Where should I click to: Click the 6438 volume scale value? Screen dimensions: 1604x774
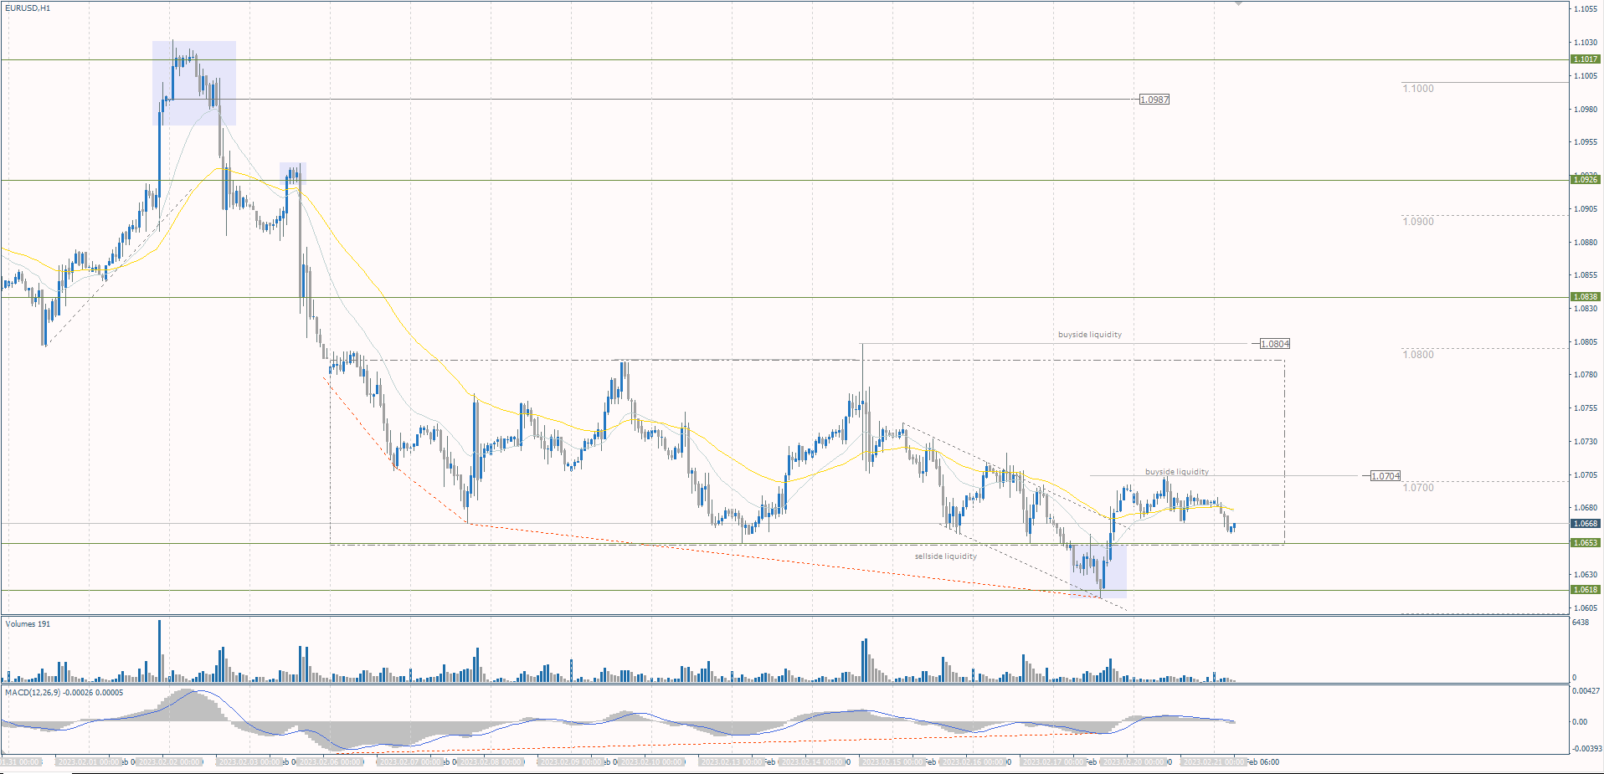click(1581, 623)
